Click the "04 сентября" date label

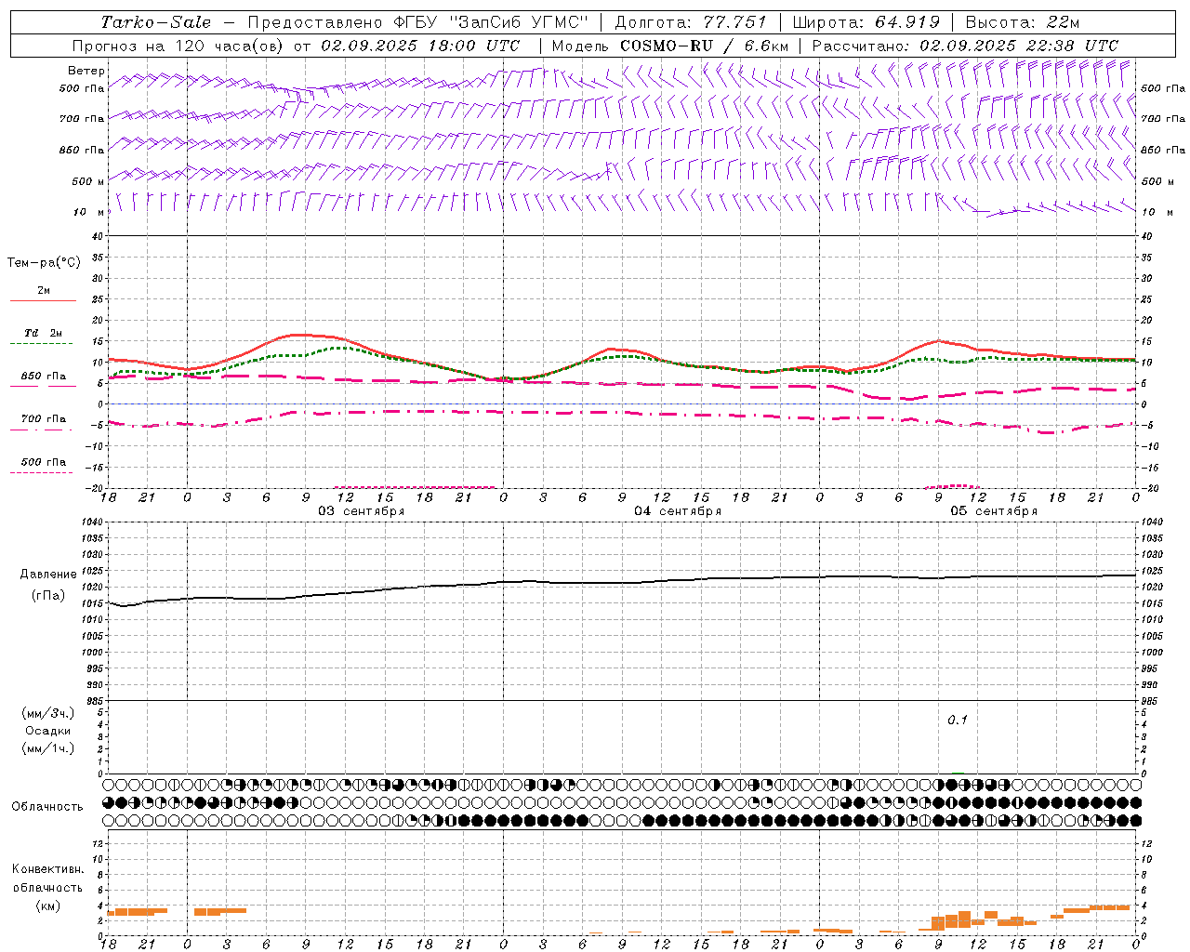678,511
